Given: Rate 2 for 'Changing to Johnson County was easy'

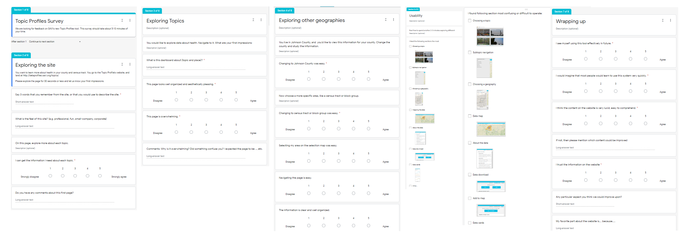Looking at the screenshot, I should (324, 79).
